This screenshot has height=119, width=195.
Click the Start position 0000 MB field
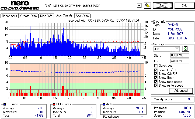(x=180, y=55)
